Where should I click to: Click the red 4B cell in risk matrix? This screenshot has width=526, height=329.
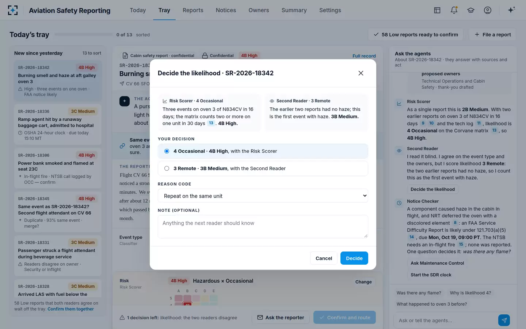click(187, 304)
